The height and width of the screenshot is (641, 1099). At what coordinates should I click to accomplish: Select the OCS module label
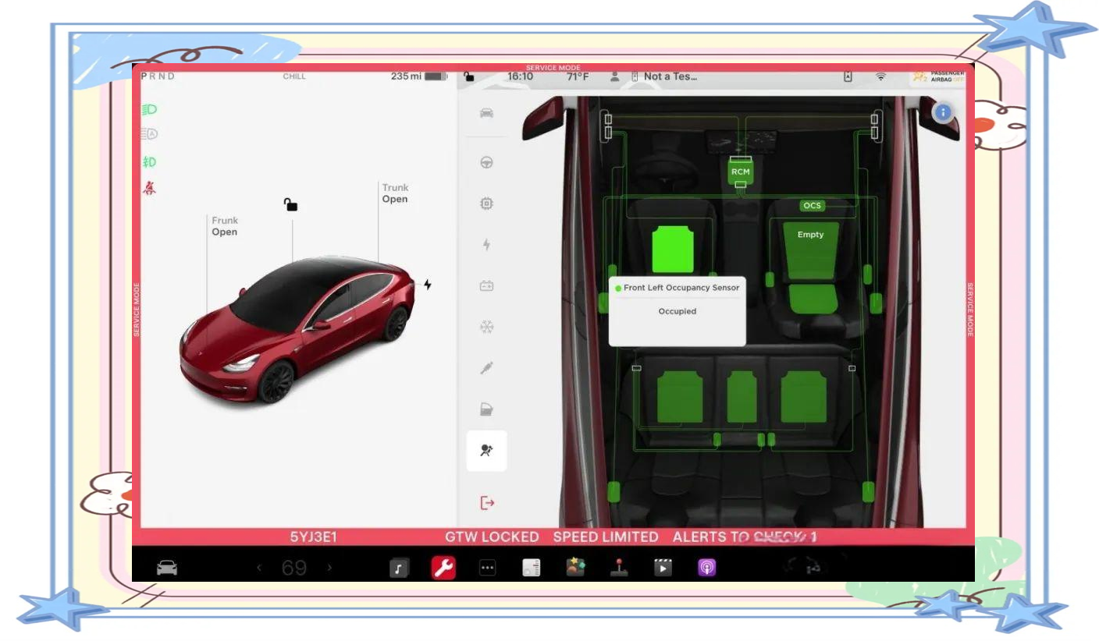pos(813,206)
